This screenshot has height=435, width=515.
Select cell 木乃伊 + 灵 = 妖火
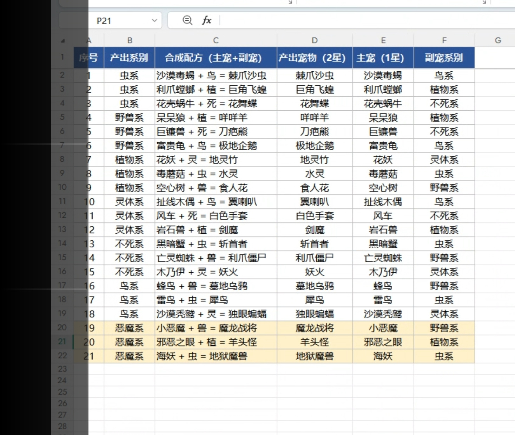coord(216,272)
